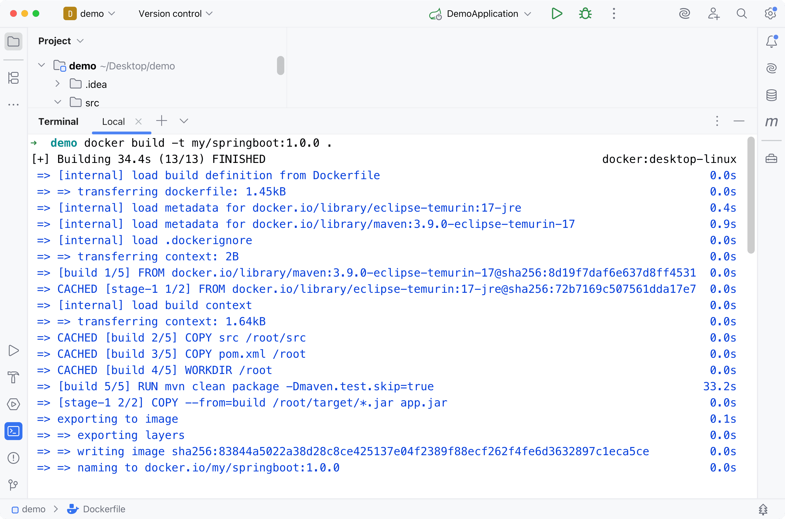Open the toolbox icon in right sidebar
The width and height of the screenshot is (785, 519).
772,159
